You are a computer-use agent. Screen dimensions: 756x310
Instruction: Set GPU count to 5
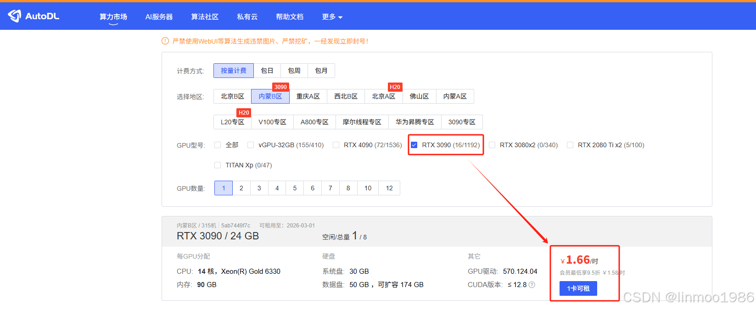coord(295,188)
